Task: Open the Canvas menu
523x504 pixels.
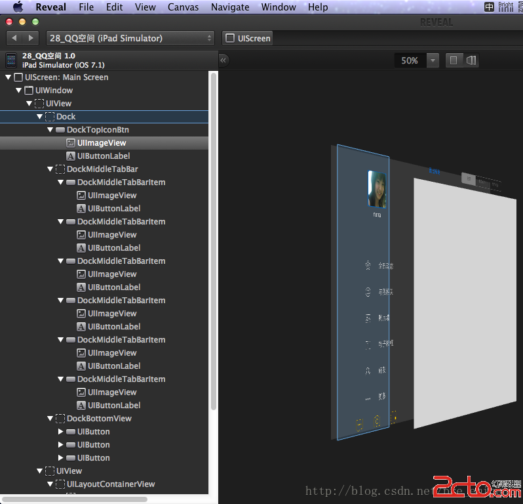Action: (184, 7)
